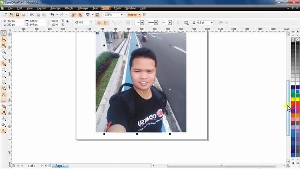Select the Table tool in the toolbox
The image size is (300, 169).
[x=3, y=100]
